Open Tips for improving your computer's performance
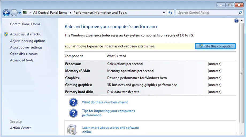Image resolution: width=246 pixels, height=137 pixels. (x=108, y=113)
